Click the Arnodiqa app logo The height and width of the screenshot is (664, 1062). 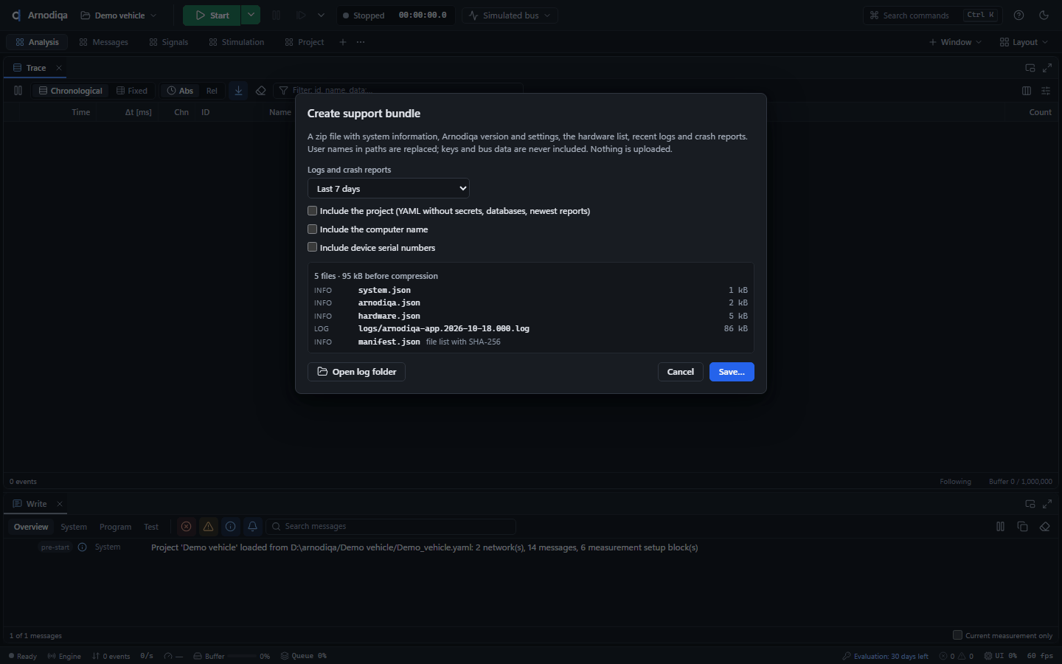pyautogui.click(x=16, y=15)
